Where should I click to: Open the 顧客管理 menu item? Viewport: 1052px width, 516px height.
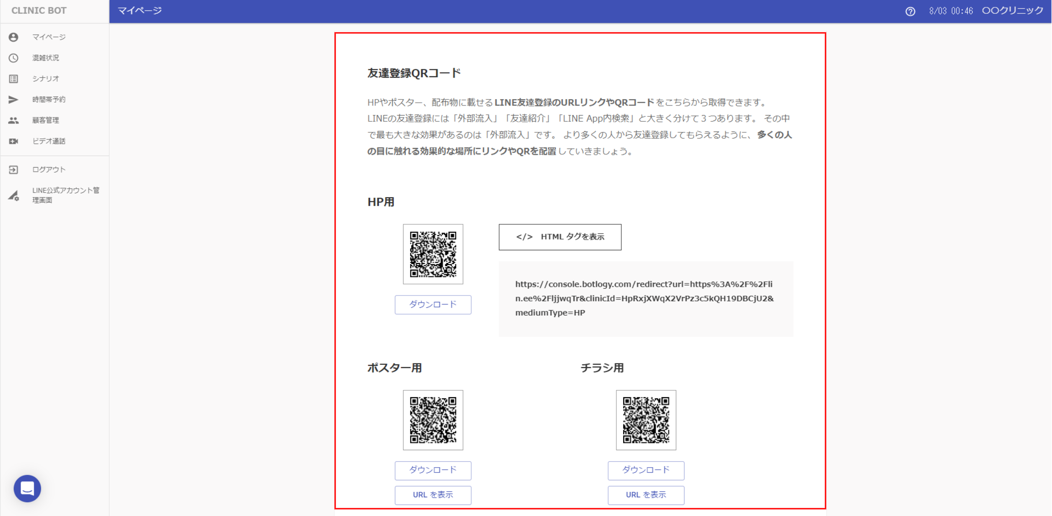(46, 121)
